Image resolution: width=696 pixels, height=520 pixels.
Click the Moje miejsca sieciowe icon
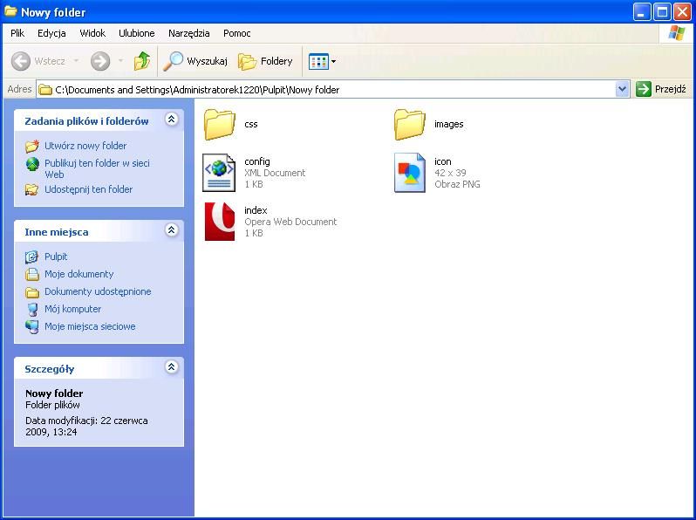(32, 327)
